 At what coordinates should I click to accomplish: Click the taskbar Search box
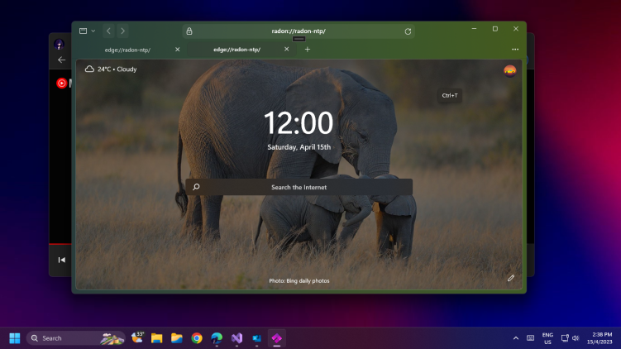click(x=75, y=338)
